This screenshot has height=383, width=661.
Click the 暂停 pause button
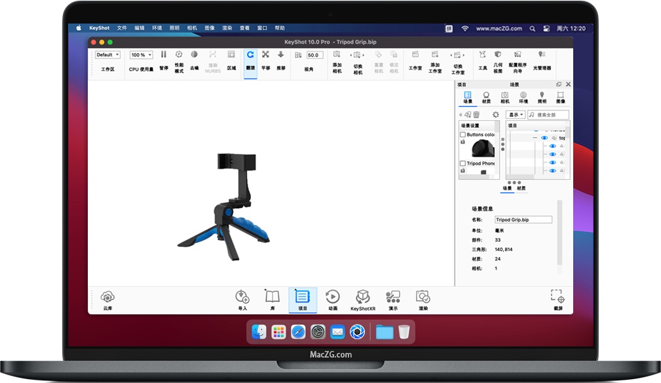(x=164, y=58)
